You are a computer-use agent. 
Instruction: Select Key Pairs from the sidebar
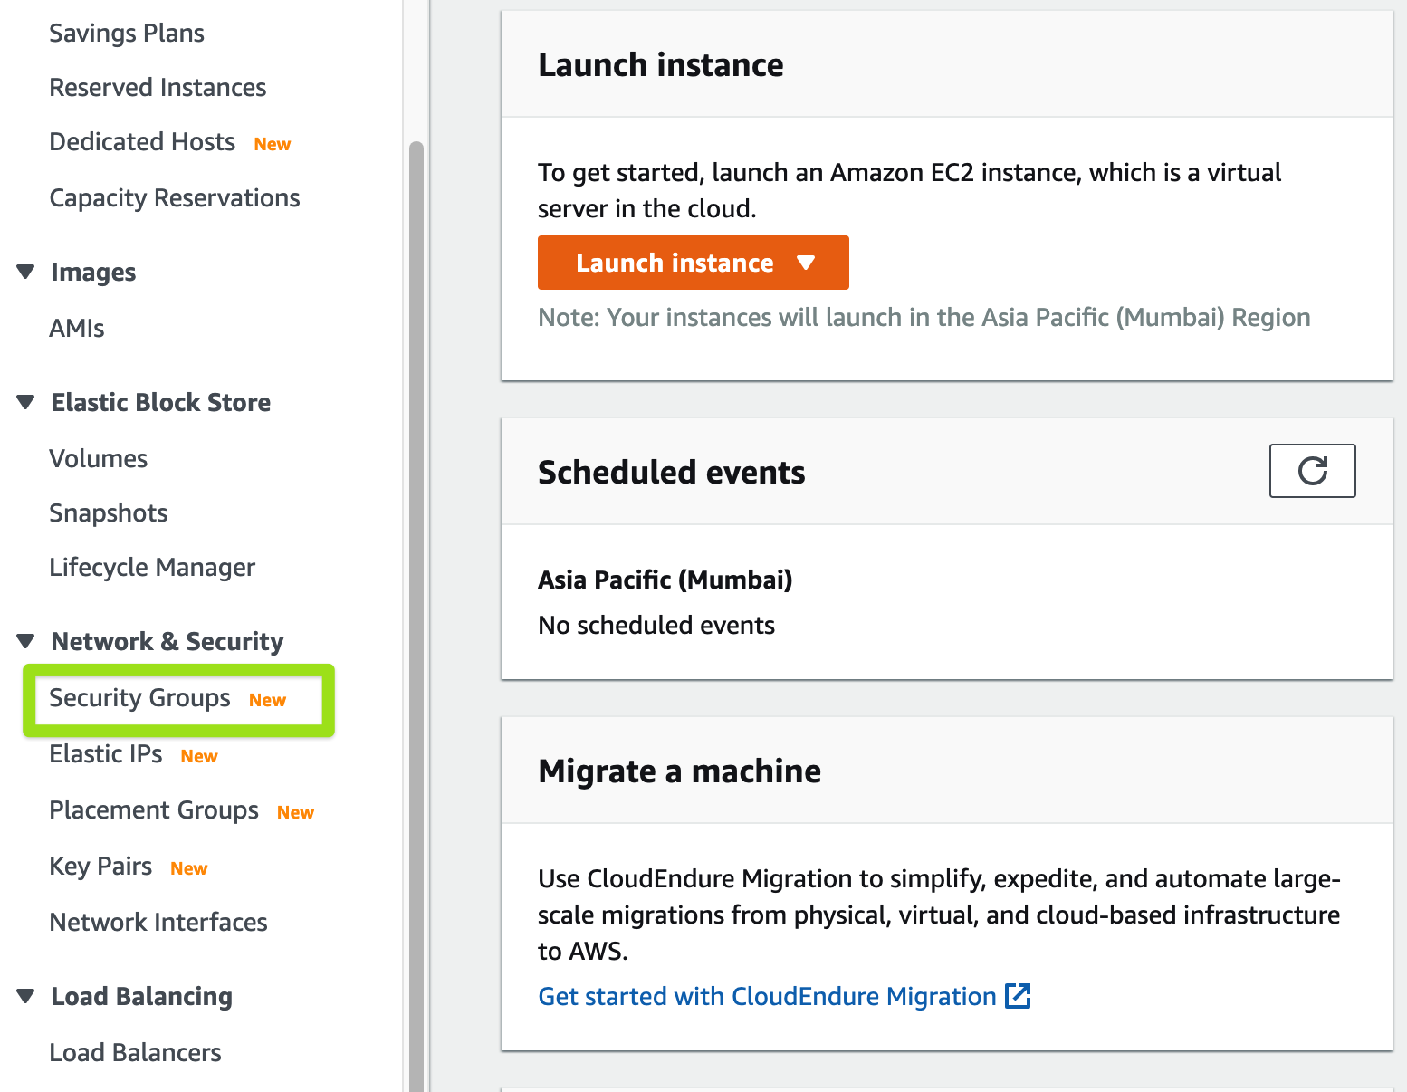100,867
